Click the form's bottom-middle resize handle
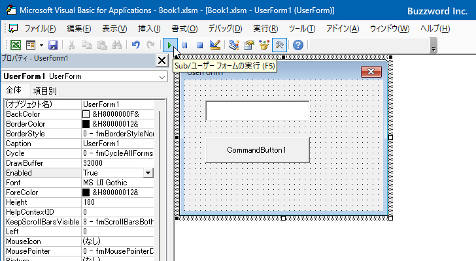The width and height of the screenshot is (476, 261). coord(283,219)
